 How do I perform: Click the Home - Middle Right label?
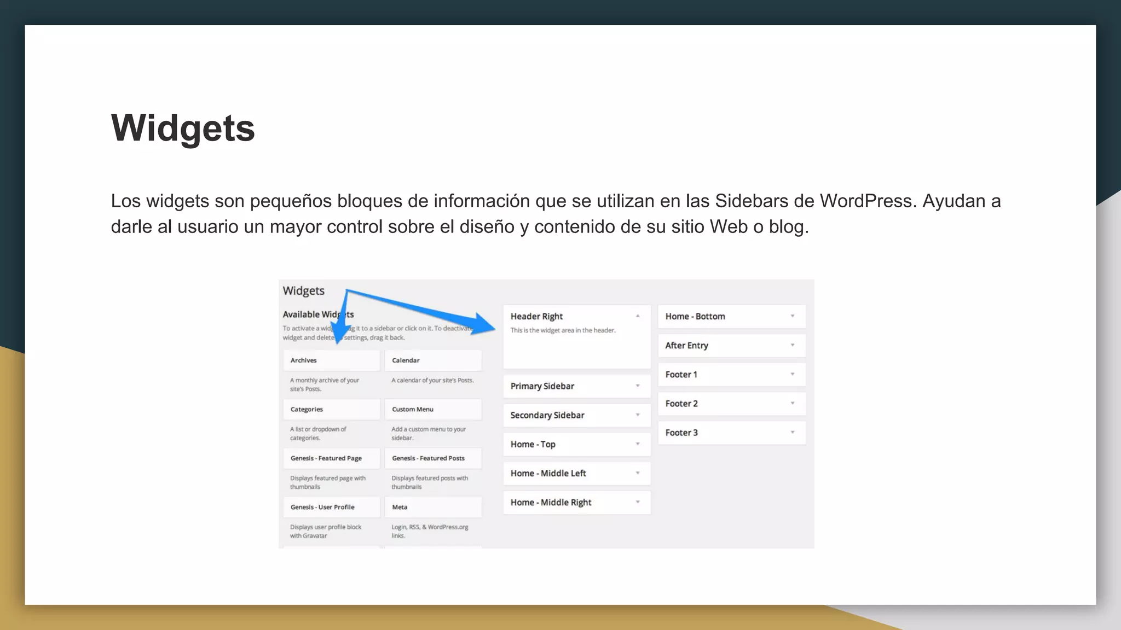coord(551,502)
